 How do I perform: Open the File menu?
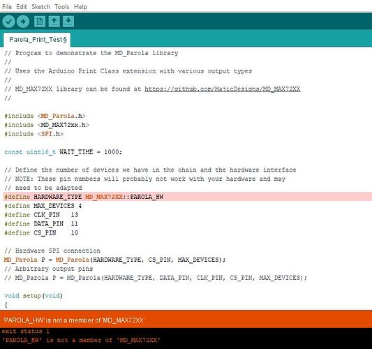(7, 7)
